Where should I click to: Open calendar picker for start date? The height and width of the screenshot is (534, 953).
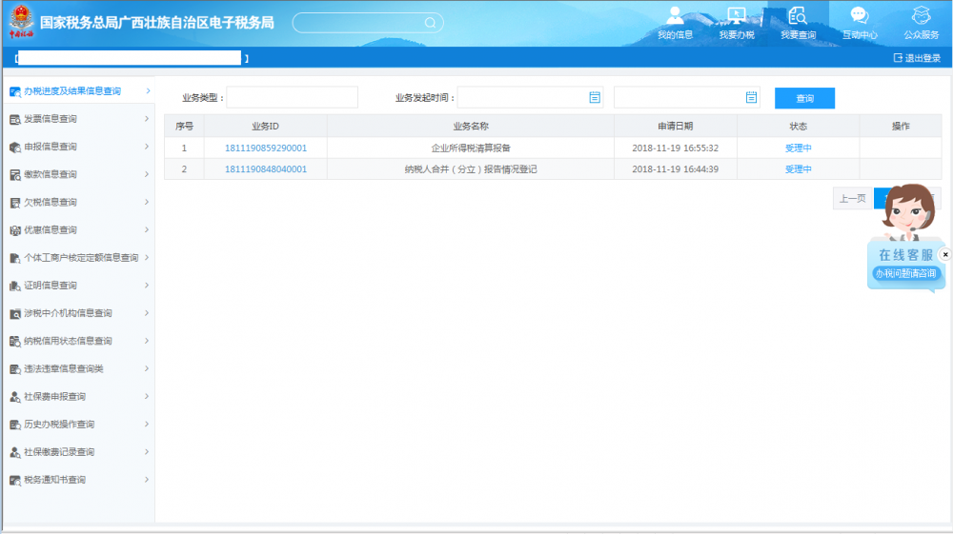tap(595, 97)
